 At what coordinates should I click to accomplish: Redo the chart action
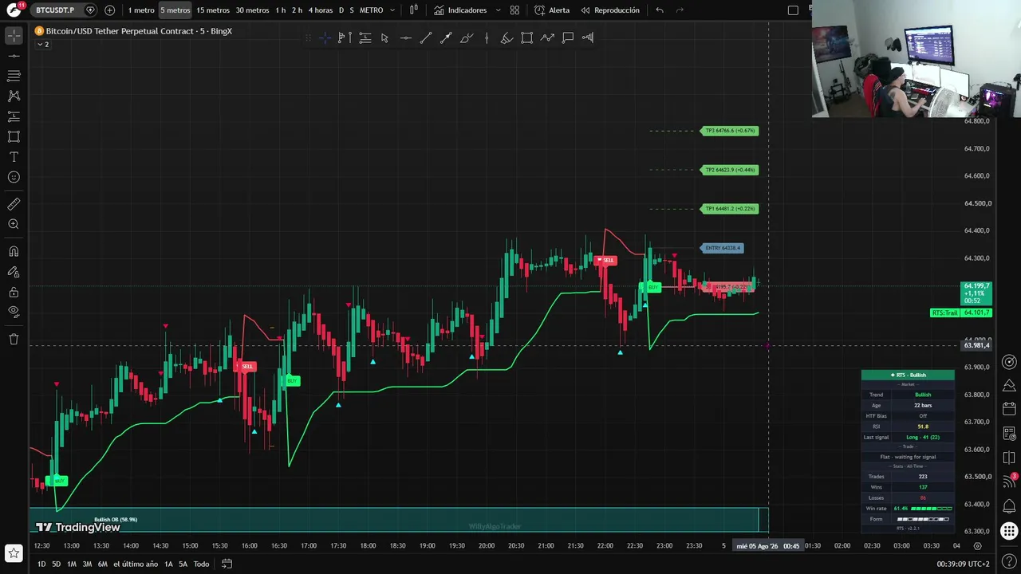point(680,10)
